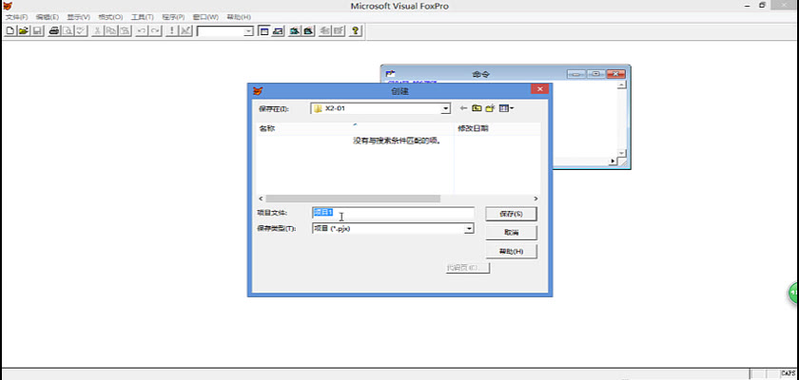Open the 帮助(H) menu
Screen dimensions: 799x380
pyautogui.click(x=239, y=17)
